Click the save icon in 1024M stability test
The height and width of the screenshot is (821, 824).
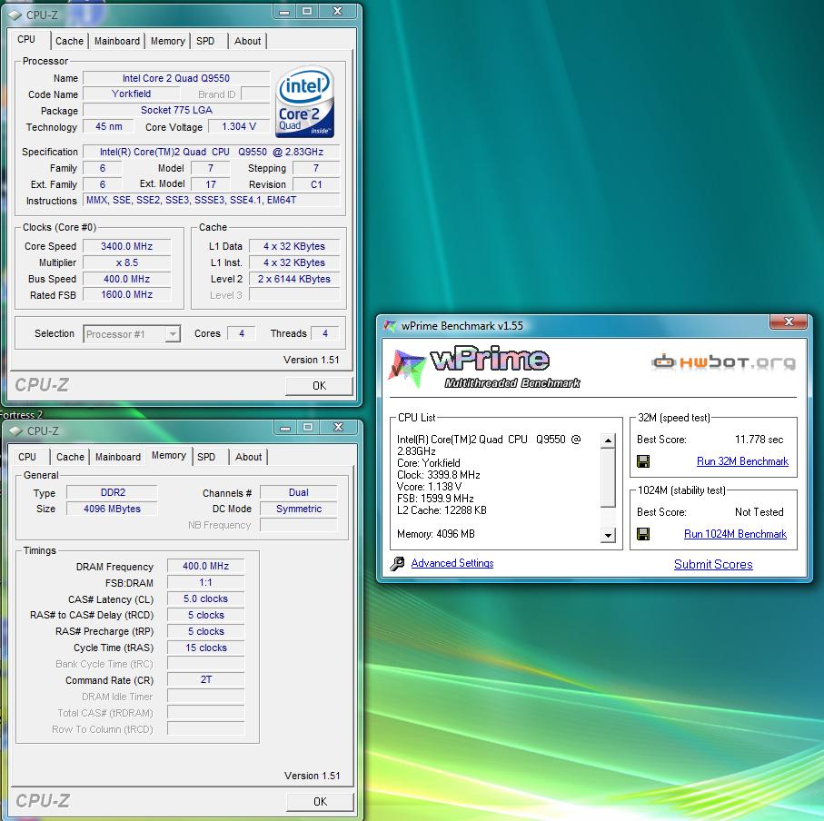(x=643, y=534)
